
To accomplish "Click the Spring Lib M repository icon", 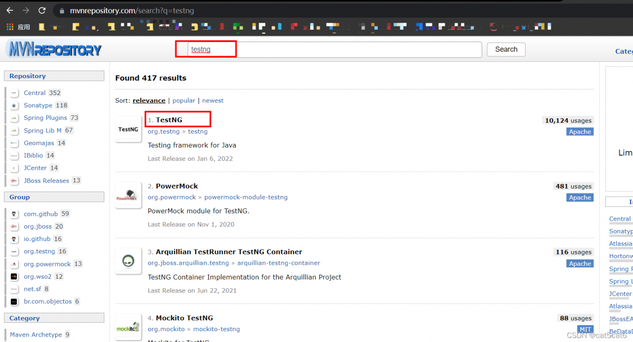I will 14,131.
